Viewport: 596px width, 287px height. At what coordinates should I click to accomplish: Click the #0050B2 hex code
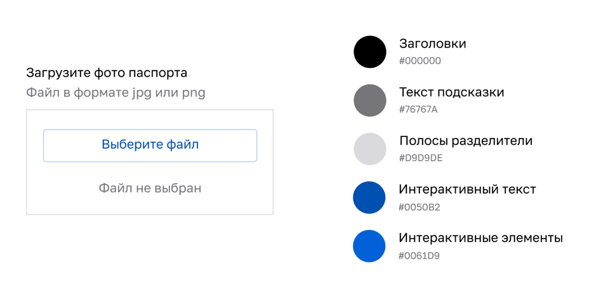pos(419,207)
